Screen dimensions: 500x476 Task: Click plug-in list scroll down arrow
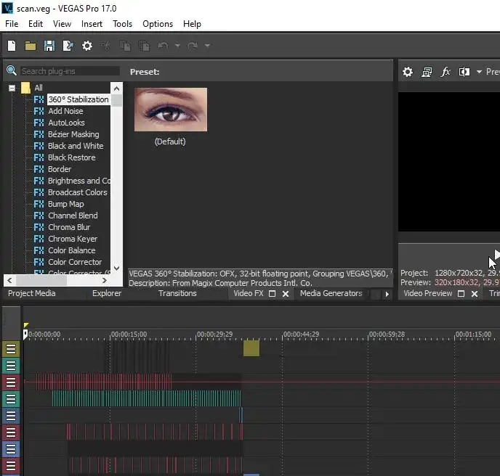(116, 268)
